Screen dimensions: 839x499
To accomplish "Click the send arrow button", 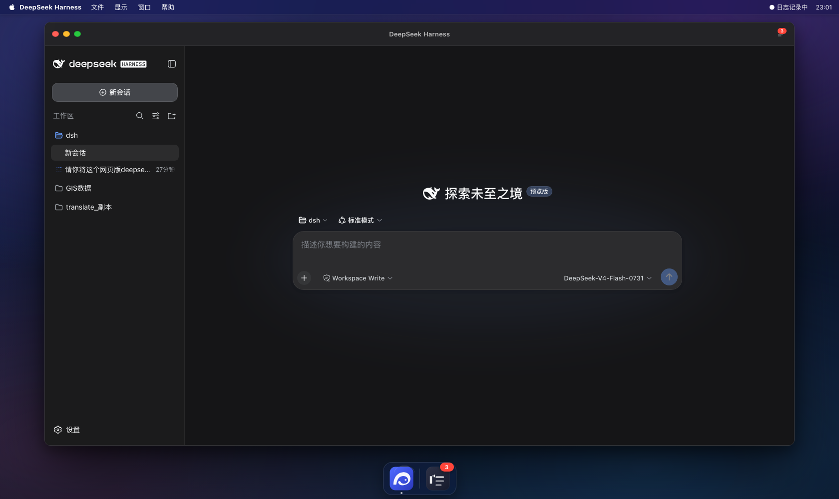I will (669, 277).
